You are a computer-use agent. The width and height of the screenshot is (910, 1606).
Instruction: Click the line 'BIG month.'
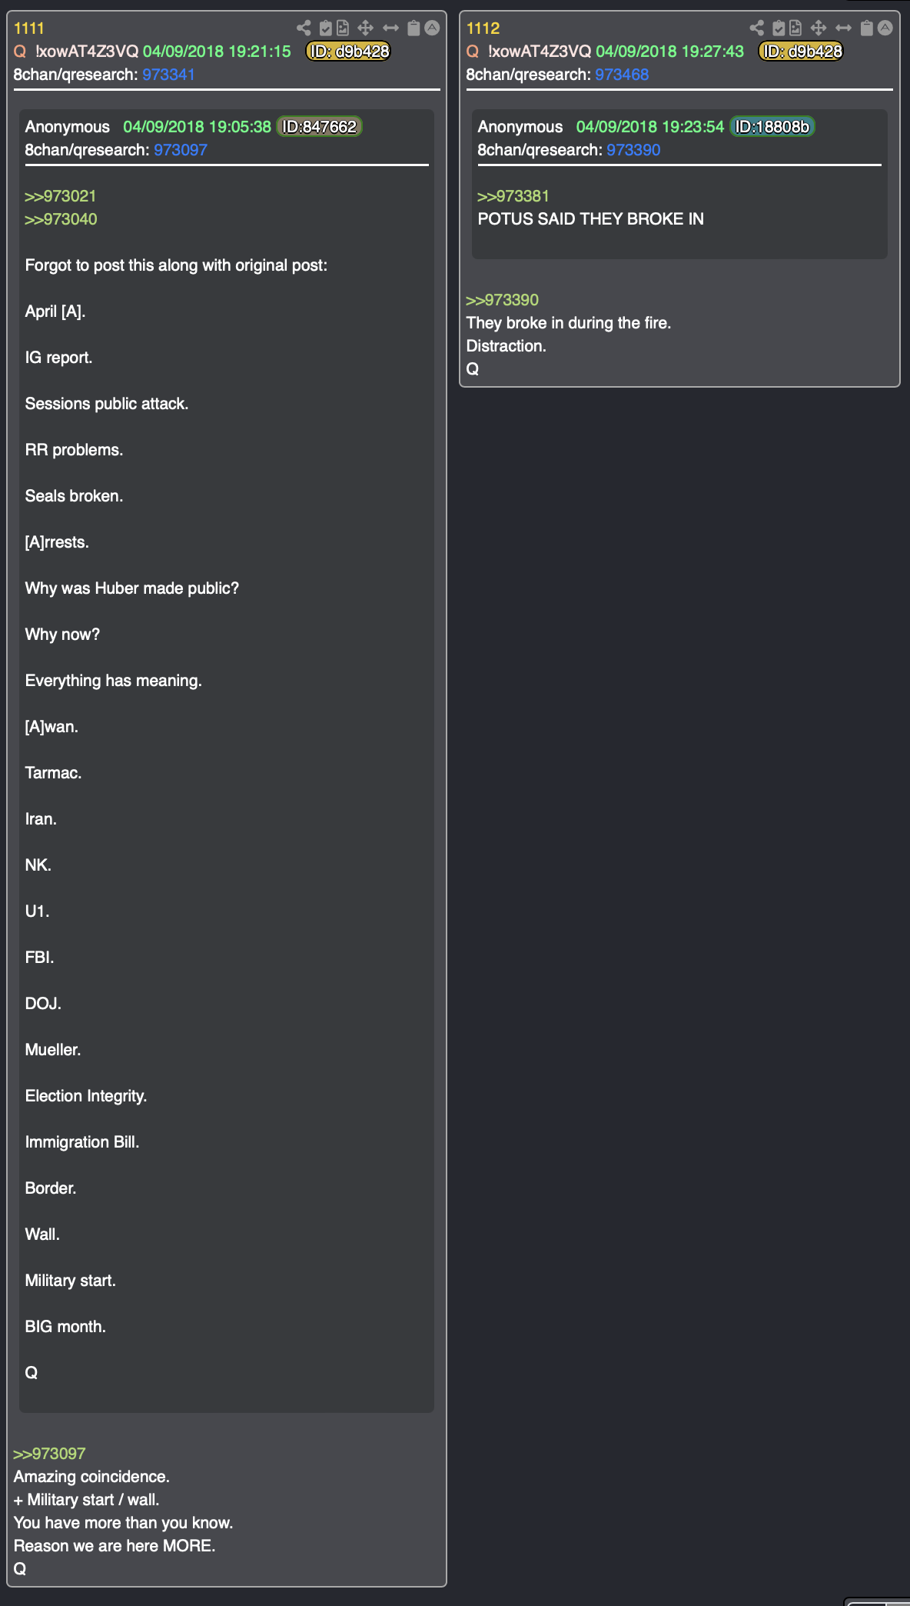(x=65, y=1327)
